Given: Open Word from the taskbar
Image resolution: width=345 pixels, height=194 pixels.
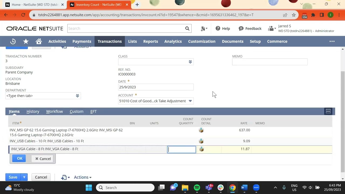Looking at the screenshot, I should [x=244, y=188].
